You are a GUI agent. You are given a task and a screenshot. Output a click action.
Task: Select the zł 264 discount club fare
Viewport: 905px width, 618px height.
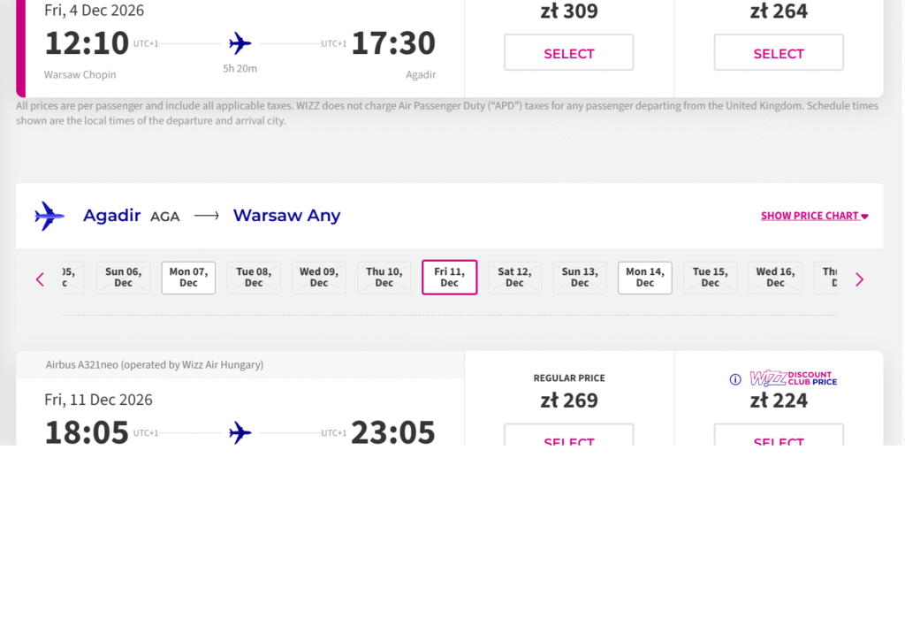click(779, 53)
